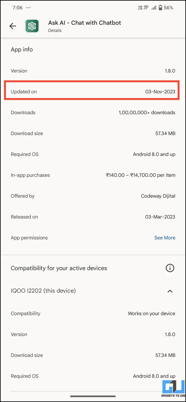Collapse the IQOO I2202 device section
Viewport: 186px width, 402px height.
[x=170, y=291]
